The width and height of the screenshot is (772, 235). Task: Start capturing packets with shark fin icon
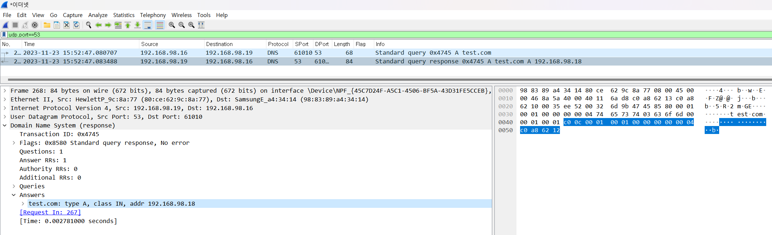point(5,25)
